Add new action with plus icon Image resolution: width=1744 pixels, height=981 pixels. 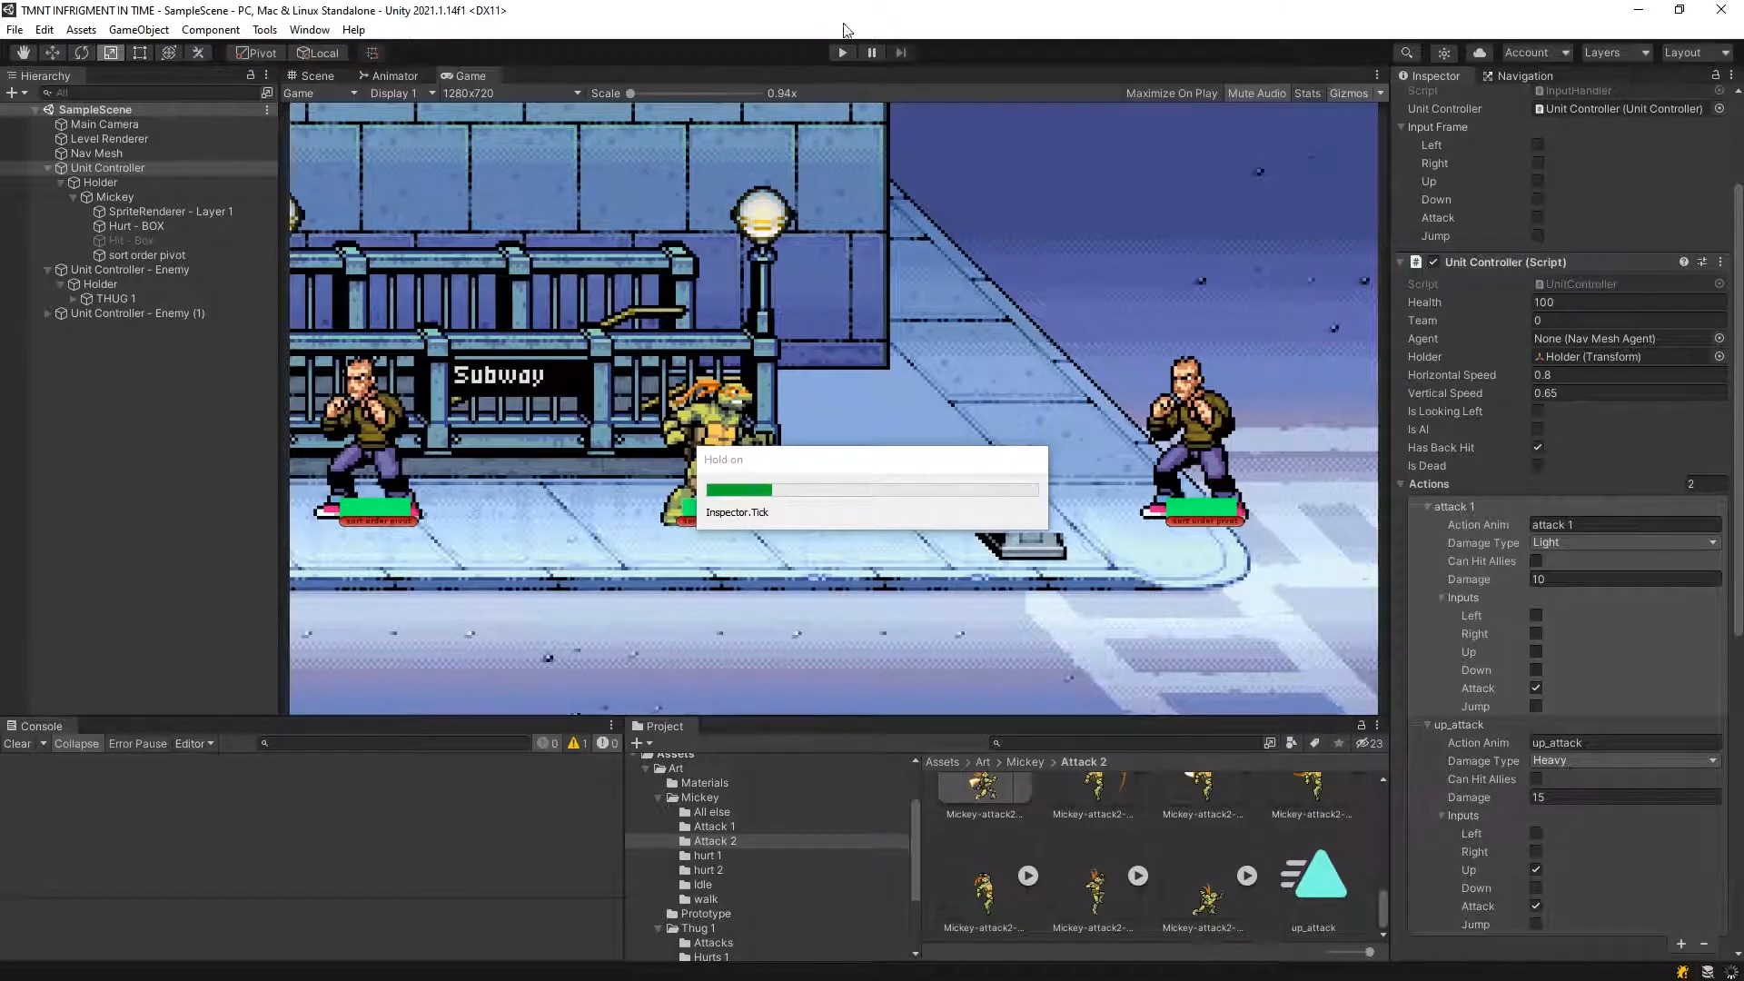(1681, 945)
